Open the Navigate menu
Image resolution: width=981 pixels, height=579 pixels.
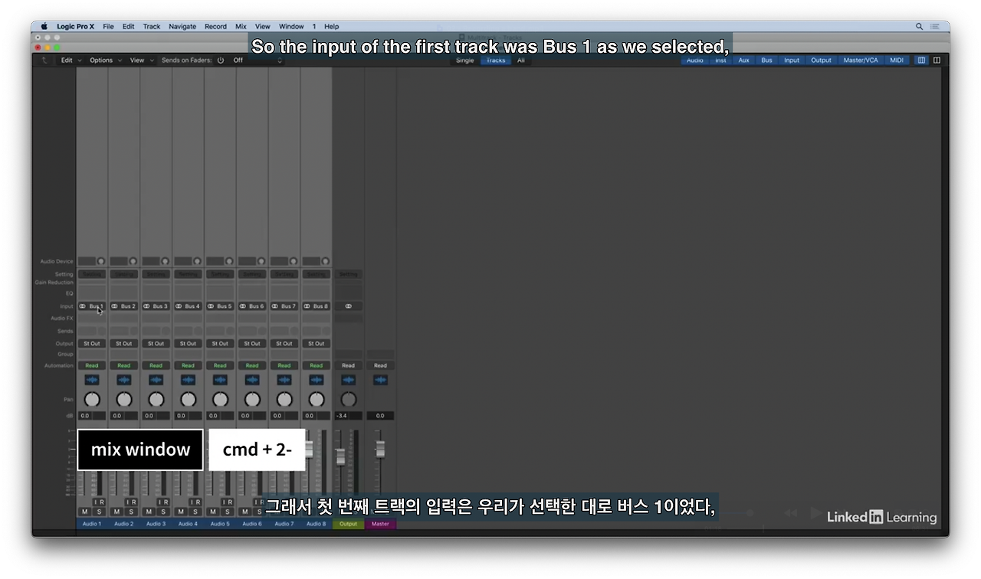pos(182,26)
